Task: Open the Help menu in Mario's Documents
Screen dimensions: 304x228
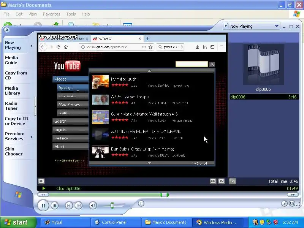Action: 85,14
